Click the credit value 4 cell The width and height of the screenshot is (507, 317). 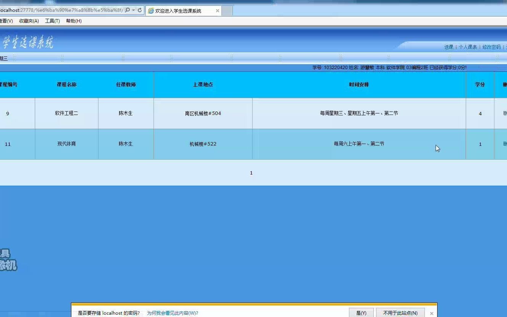click(480, 113)
